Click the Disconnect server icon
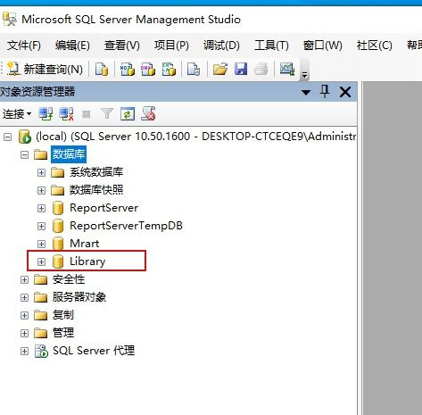The height and width of the screenshot is (415, 422). pos(66,114)
